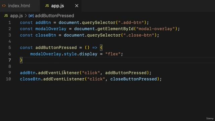The width and height of the screenshot is (215, 121).
Task: Click the arrow => operator on line 5
Action: 95,48
